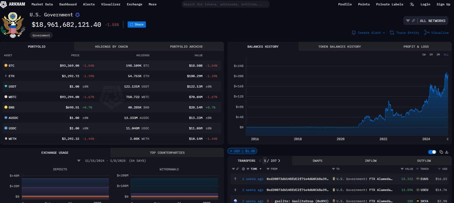Open the USD column filter icon
The height and width of the screenshot is (203, 454).
click(439, 169)
